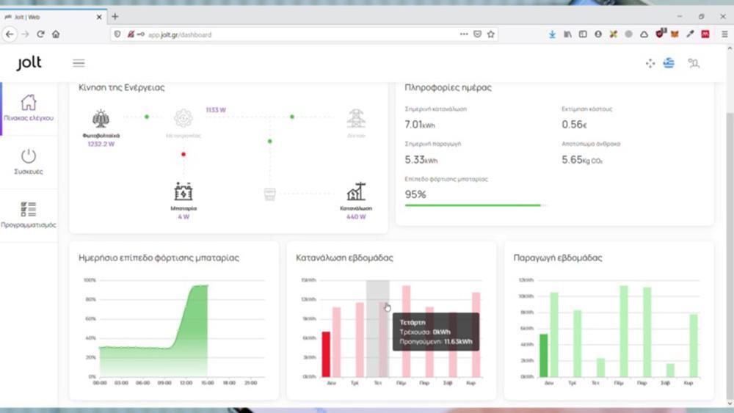The width and height of the screenshot is (734, 413).
Task: Click the Φωτοβολταϊκά solar panel icon
Action: pos(101,119)
